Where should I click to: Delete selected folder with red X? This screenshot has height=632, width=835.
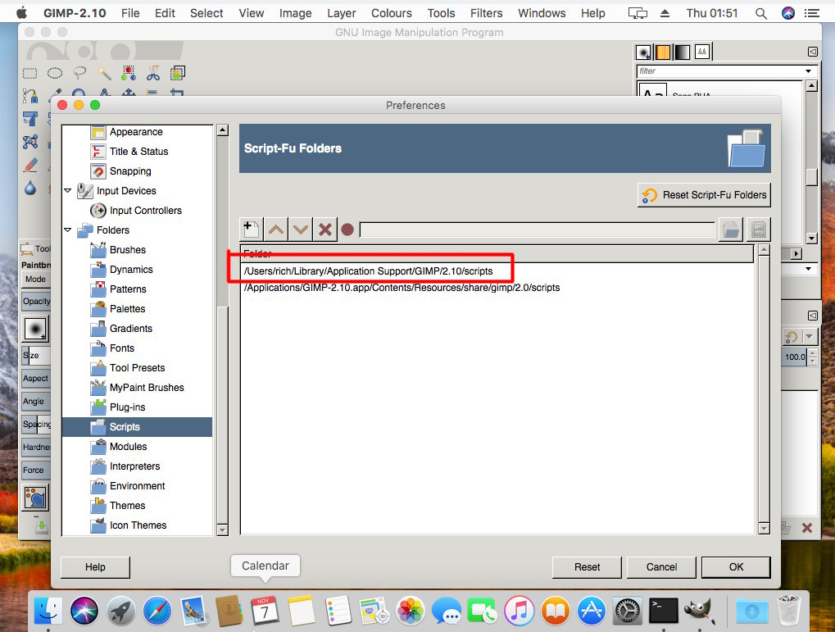(x=324, y=230)
